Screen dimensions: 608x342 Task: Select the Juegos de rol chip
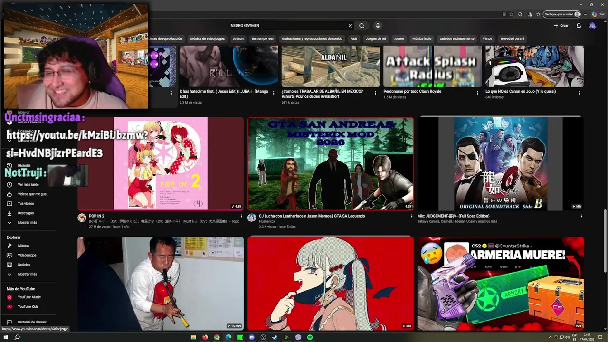pyautogui.click(x=376, y=39)
